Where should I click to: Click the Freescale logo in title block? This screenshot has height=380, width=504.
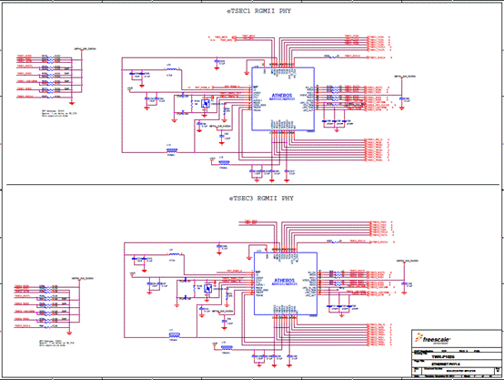433,339
